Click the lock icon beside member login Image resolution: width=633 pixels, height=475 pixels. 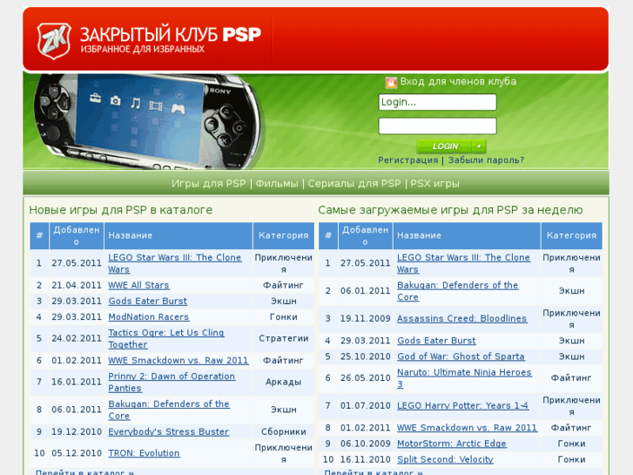pyautogui.click(x=391, y=83)
